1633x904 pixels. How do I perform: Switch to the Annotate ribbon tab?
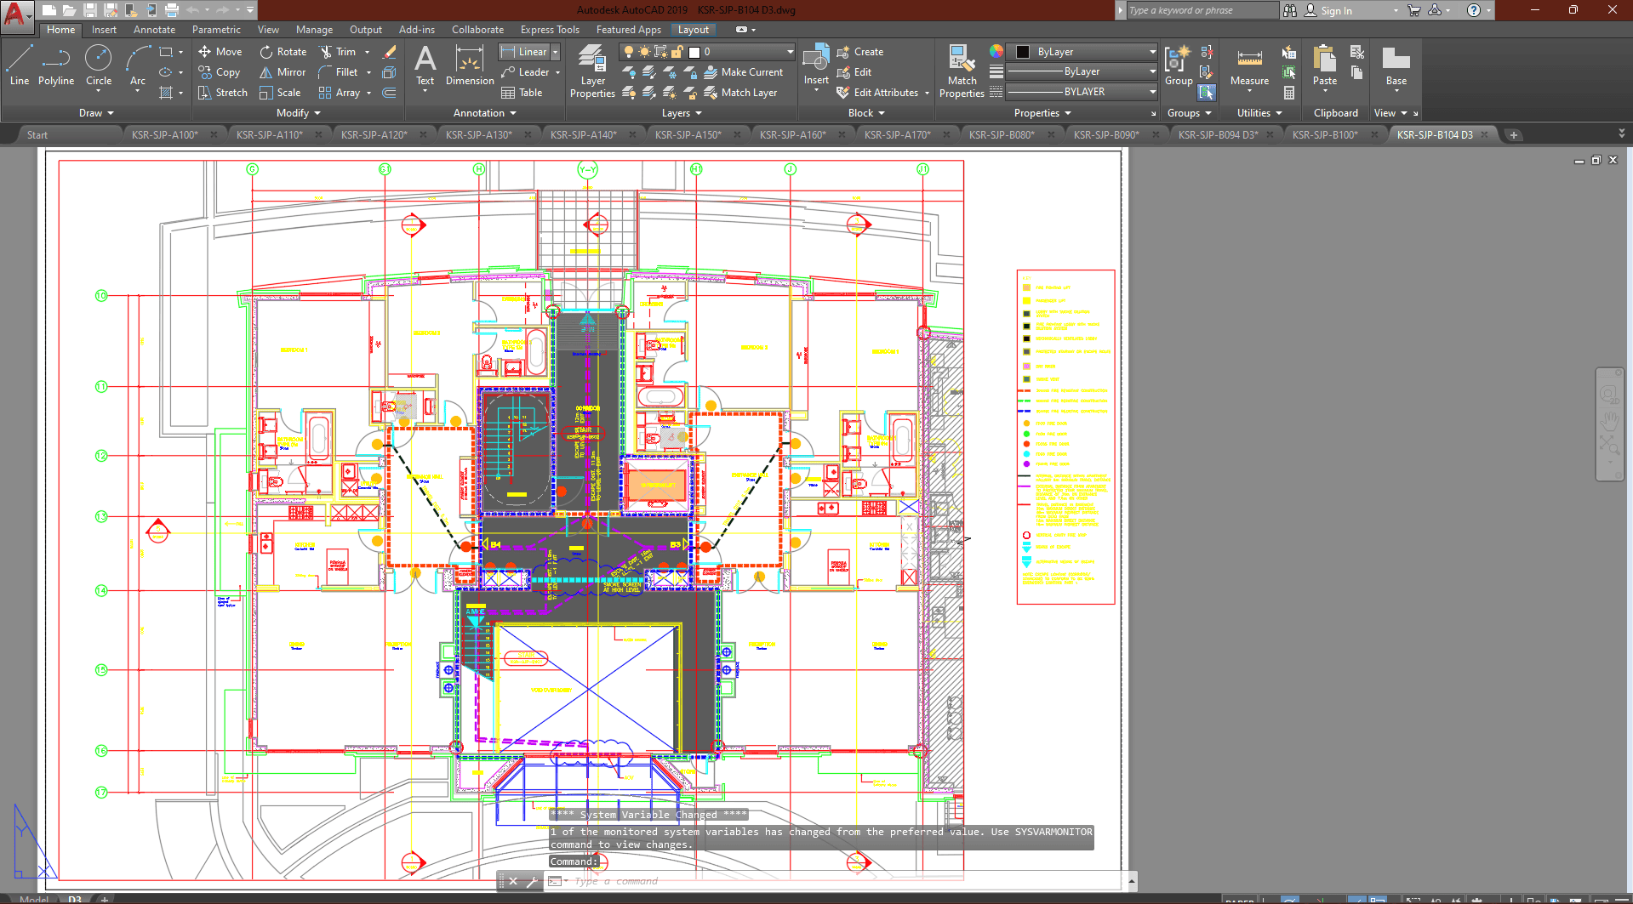tap(154, 30)
